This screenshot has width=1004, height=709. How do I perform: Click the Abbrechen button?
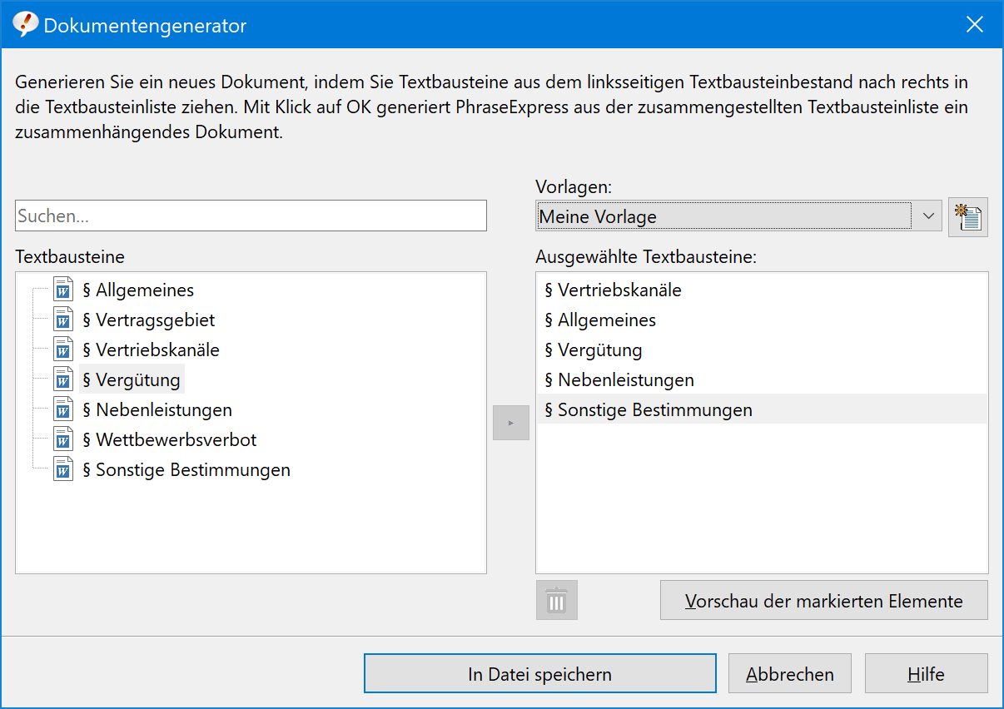[x=790, y=673]
